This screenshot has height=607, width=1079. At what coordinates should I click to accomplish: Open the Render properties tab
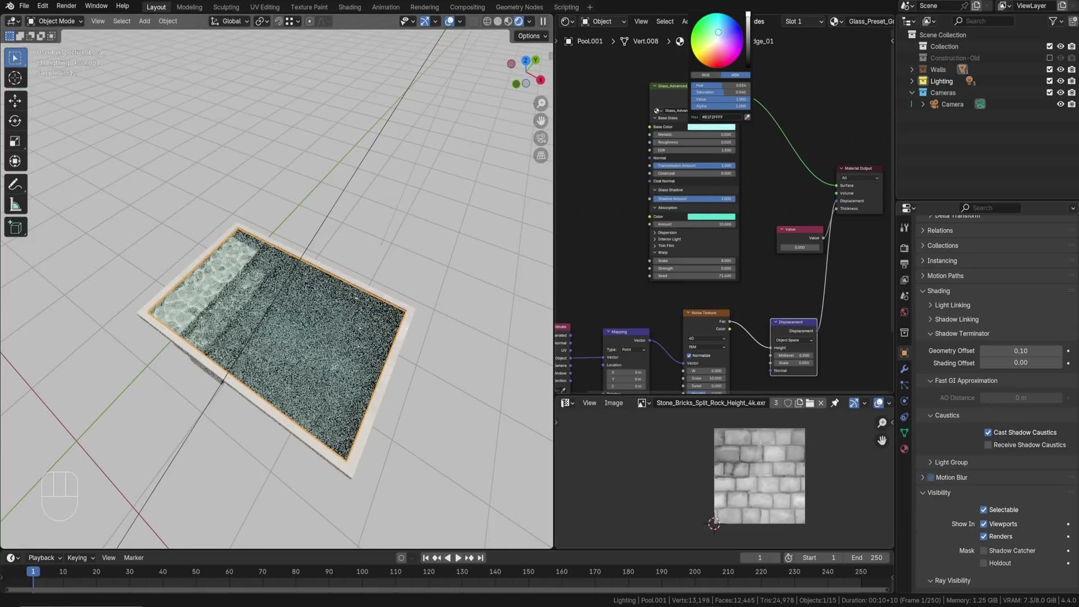point(904,248)
